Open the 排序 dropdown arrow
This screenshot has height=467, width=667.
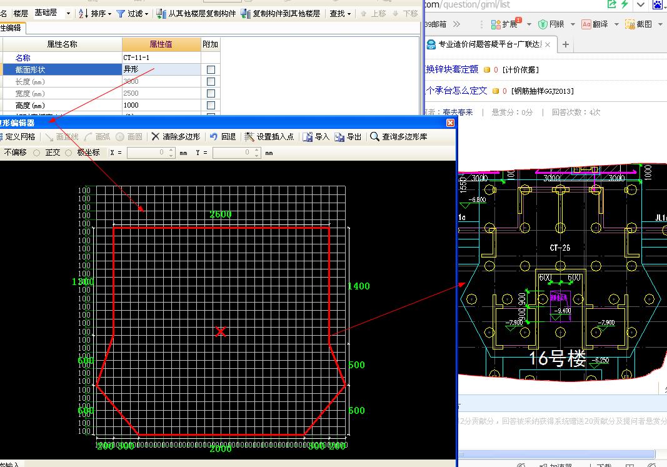pyautogui.click(x=109, y=14)
